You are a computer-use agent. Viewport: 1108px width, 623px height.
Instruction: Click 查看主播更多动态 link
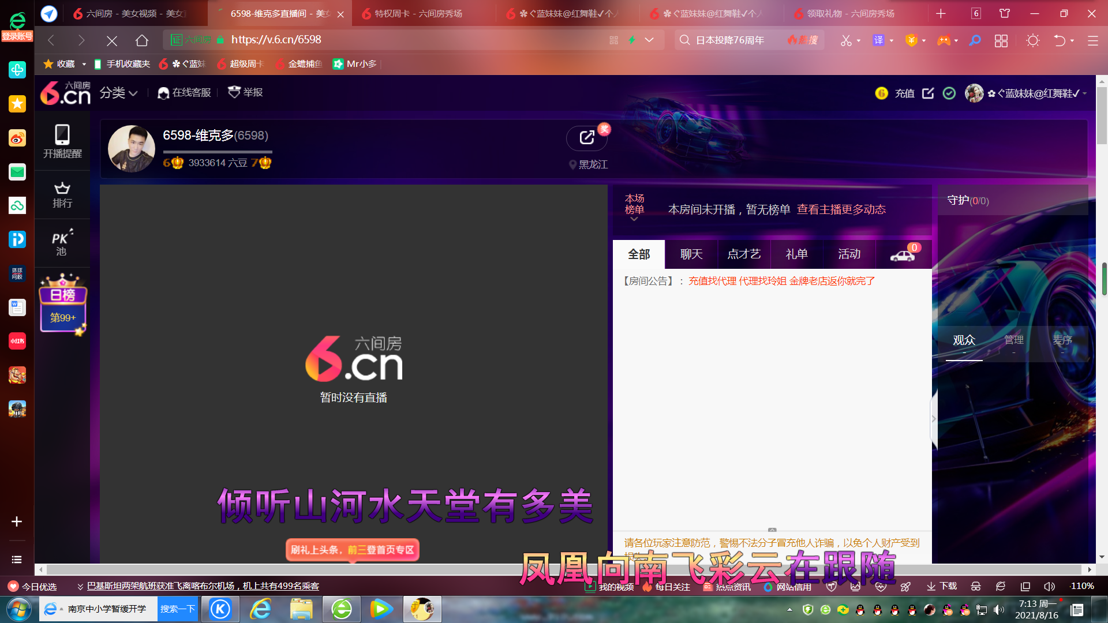[841, 209]
